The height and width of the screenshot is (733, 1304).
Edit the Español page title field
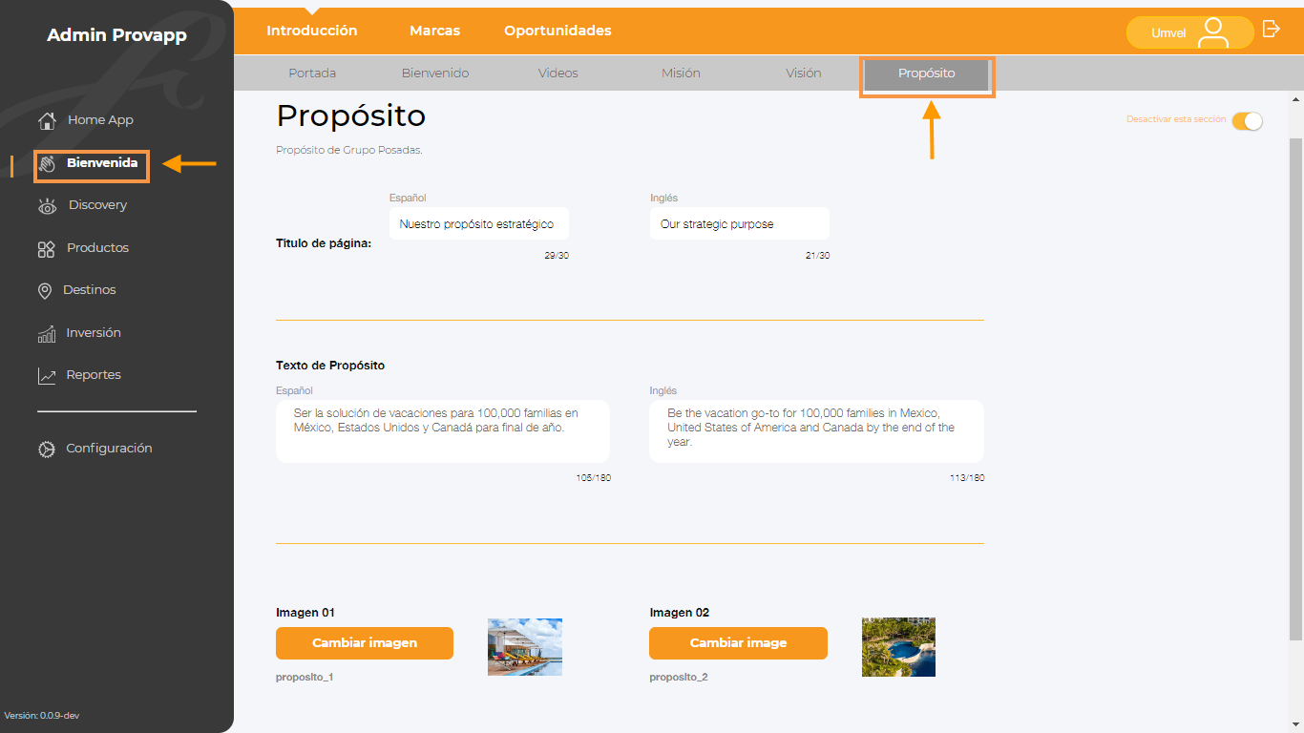[479, 224]
